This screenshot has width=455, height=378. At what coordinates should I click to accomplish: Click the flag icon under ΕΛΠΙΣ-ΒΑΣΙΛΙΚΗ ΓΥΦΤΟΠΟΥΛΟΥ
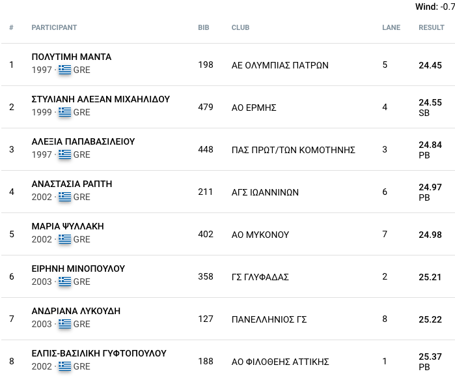click(x=64, y=366)
